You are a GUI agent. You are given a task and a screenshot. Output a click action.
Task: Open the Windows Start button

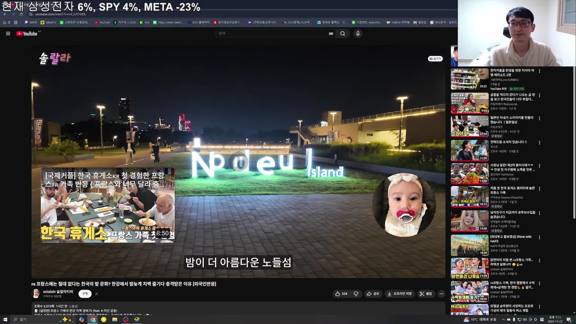point(5,319)
